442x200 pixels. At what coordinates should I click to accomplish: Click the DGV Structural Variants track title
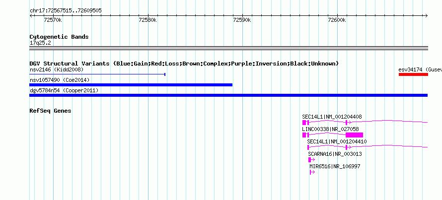coord(184,64)
